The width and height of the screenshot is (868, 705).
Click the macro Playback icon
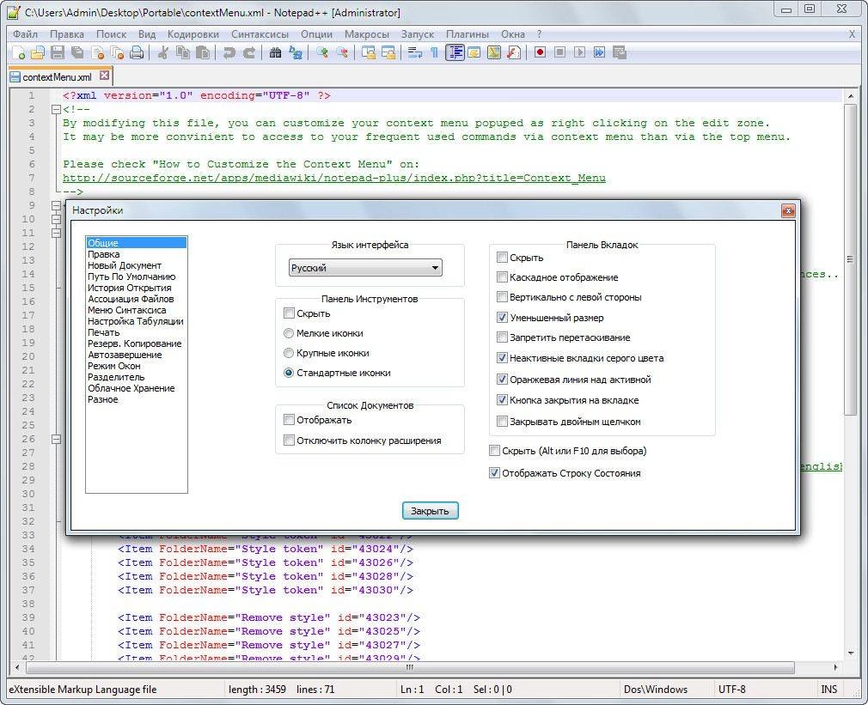click(x=579, y=53)
